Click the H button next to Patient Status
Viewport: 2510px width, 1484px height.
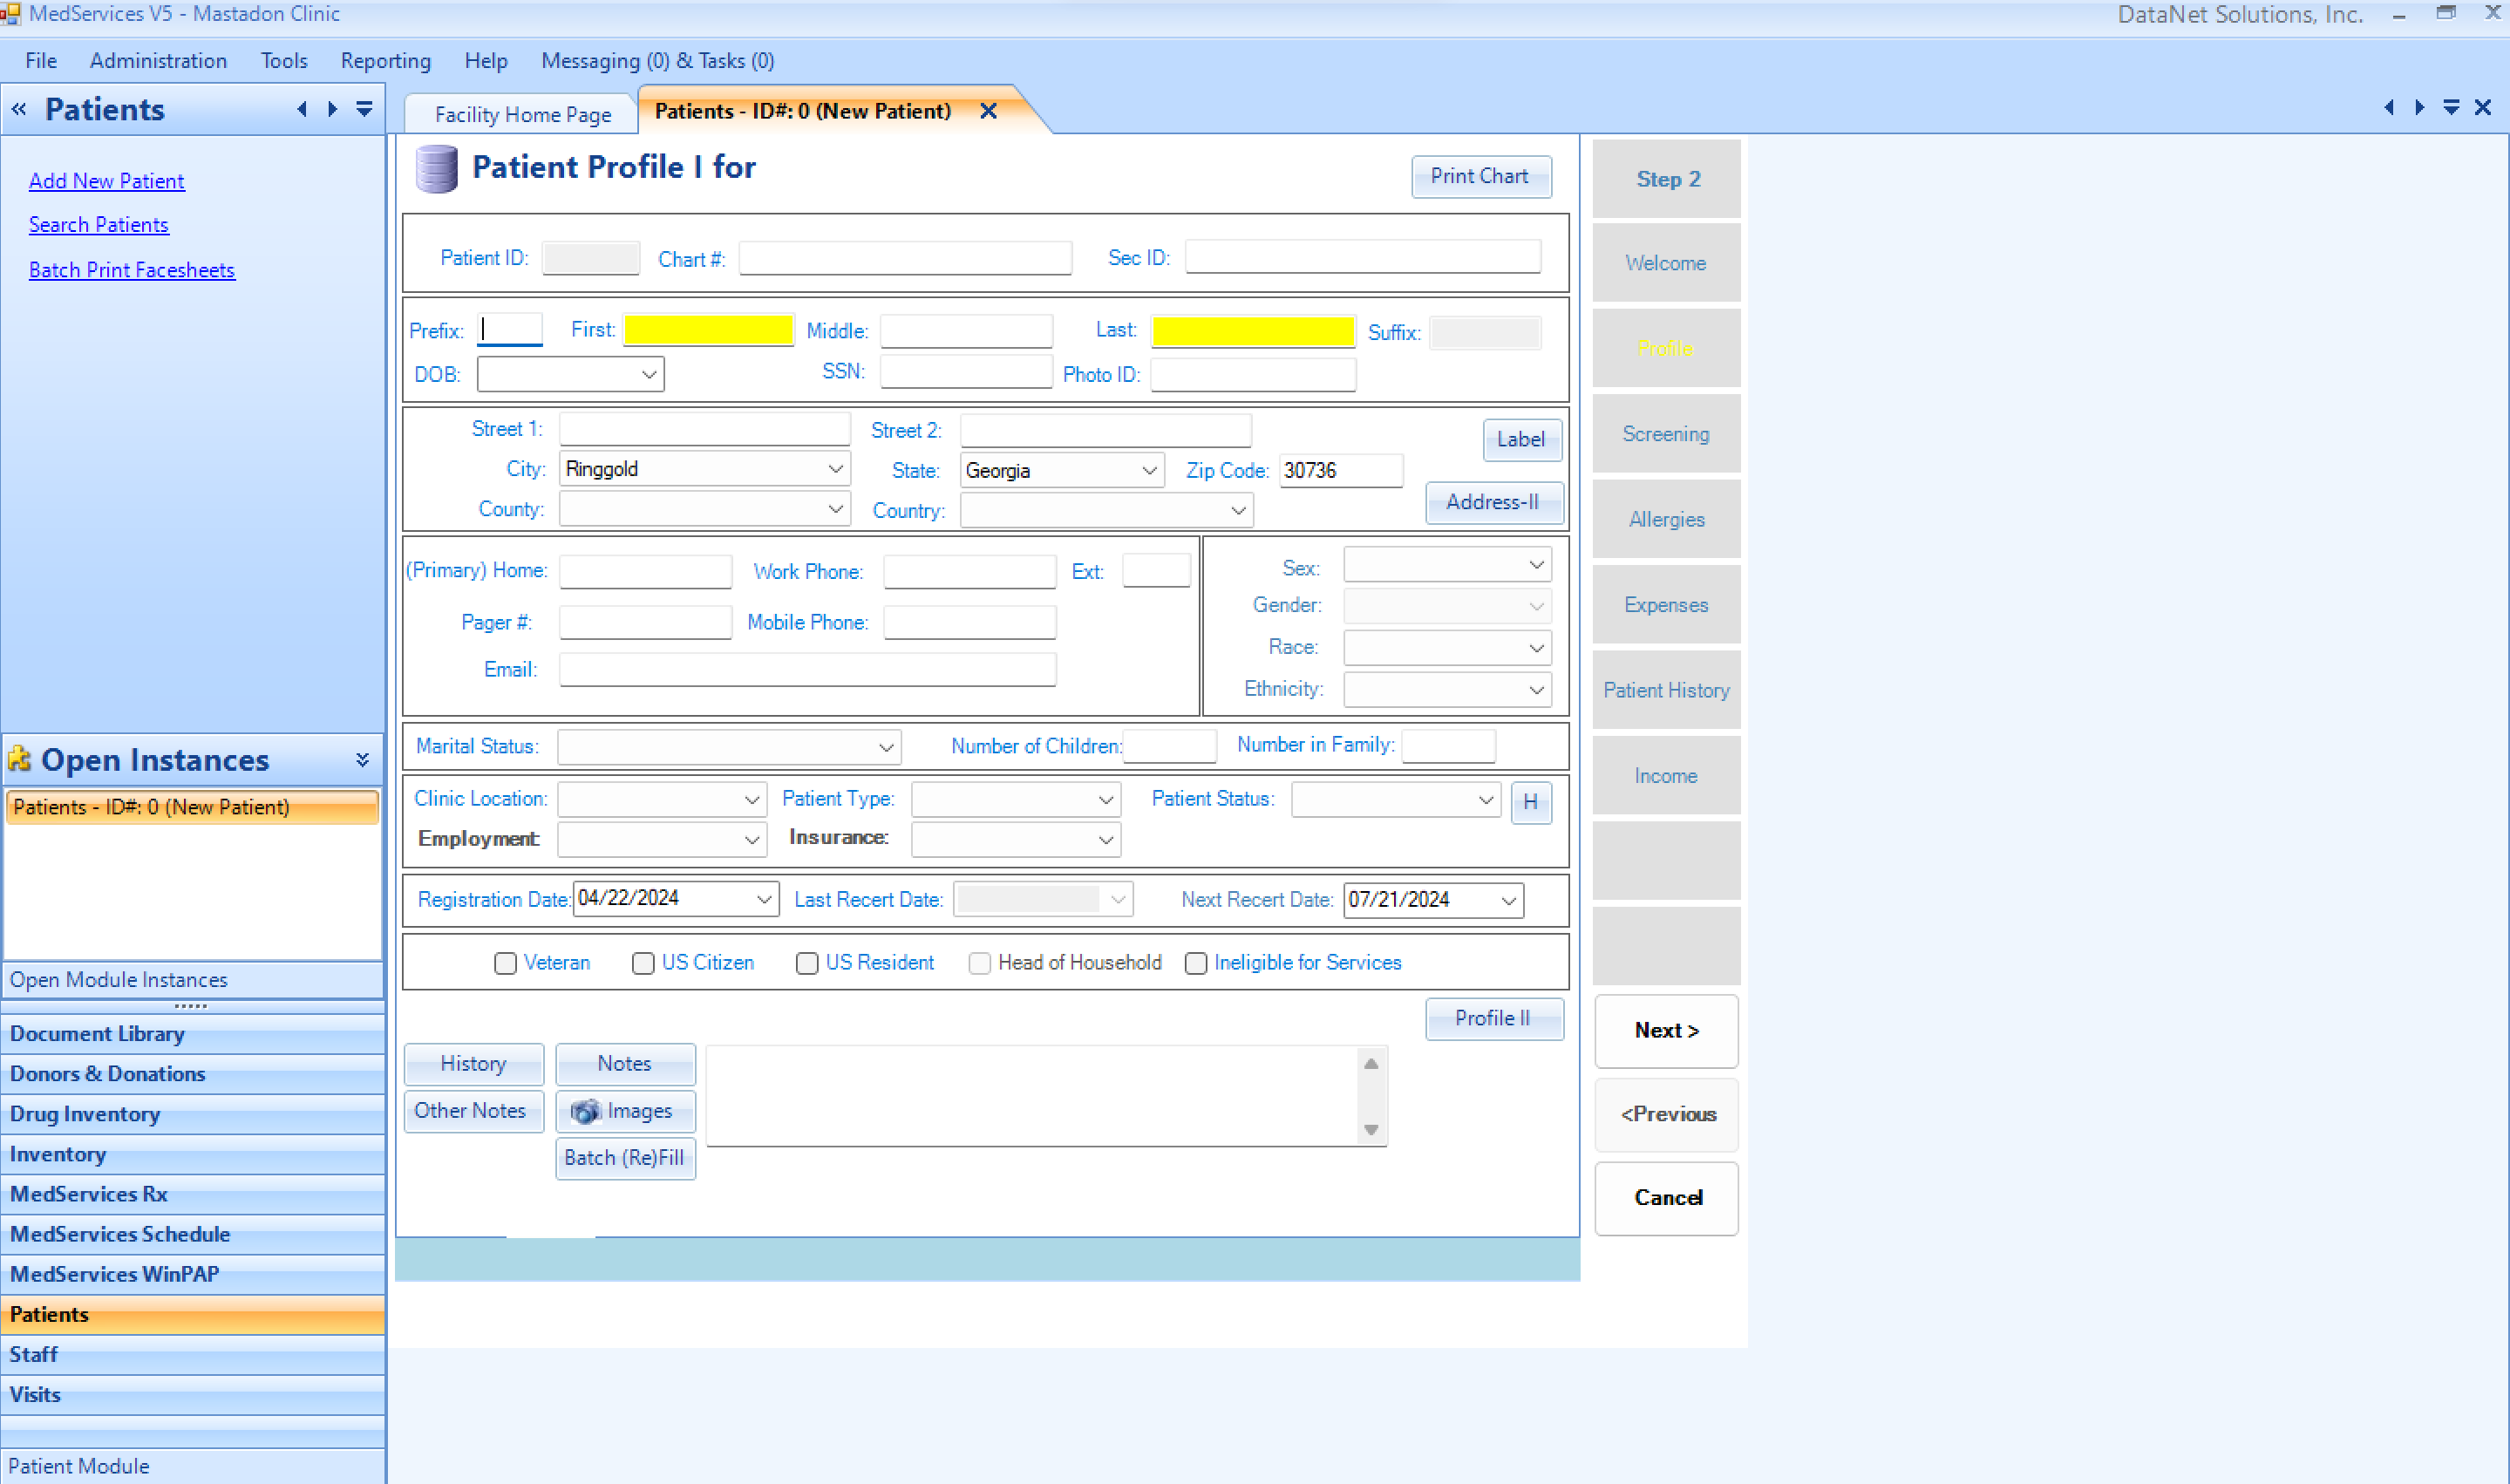point(1530,802)
